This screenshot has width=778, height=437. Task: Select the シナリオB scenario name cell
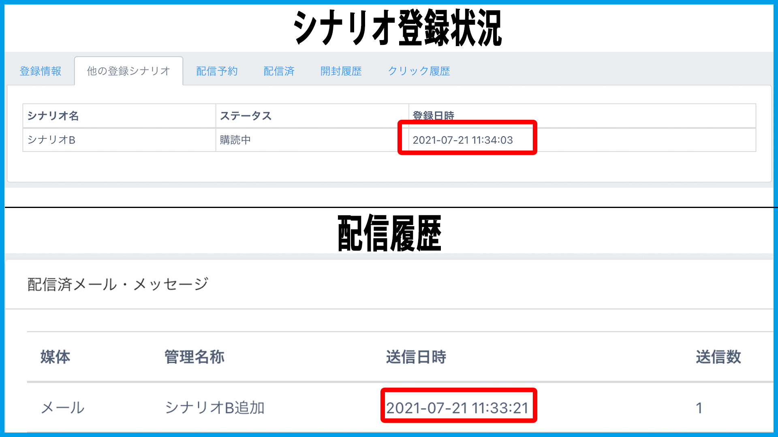(x=51, y=140)
